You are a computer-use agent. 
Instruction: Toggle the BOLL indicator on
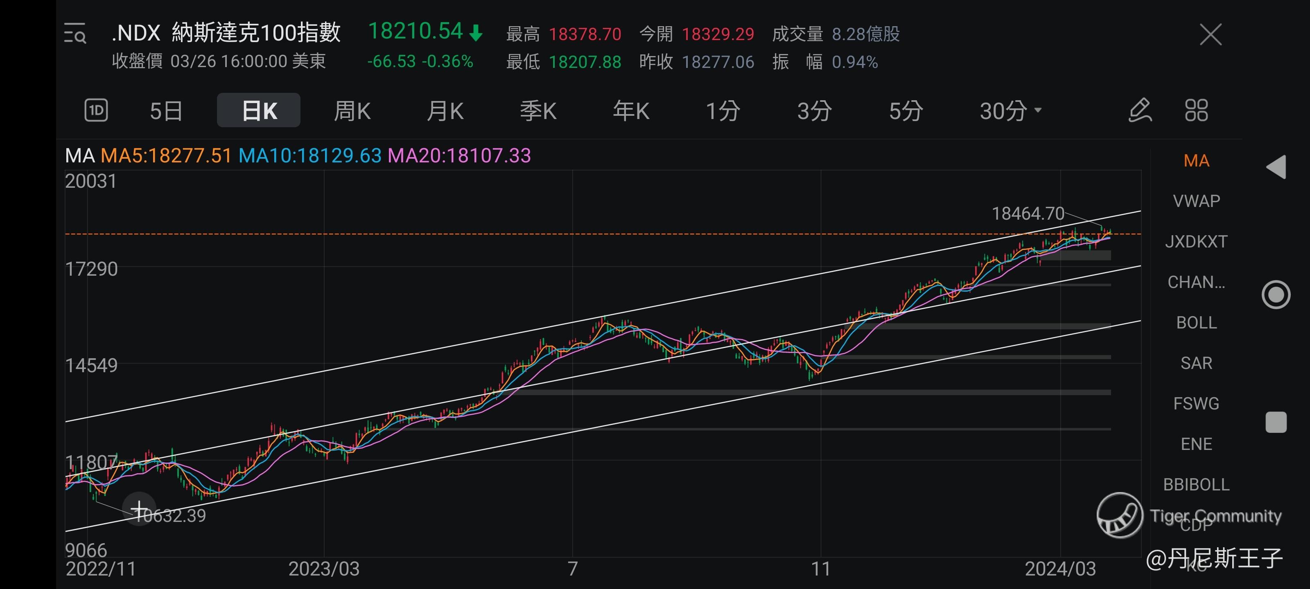point(1196,323)
